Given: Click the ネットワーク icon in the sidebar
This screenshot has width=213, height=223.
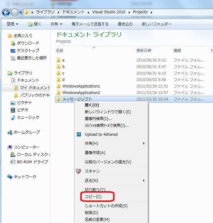Looking at the screenshot, I should point(10,177).
